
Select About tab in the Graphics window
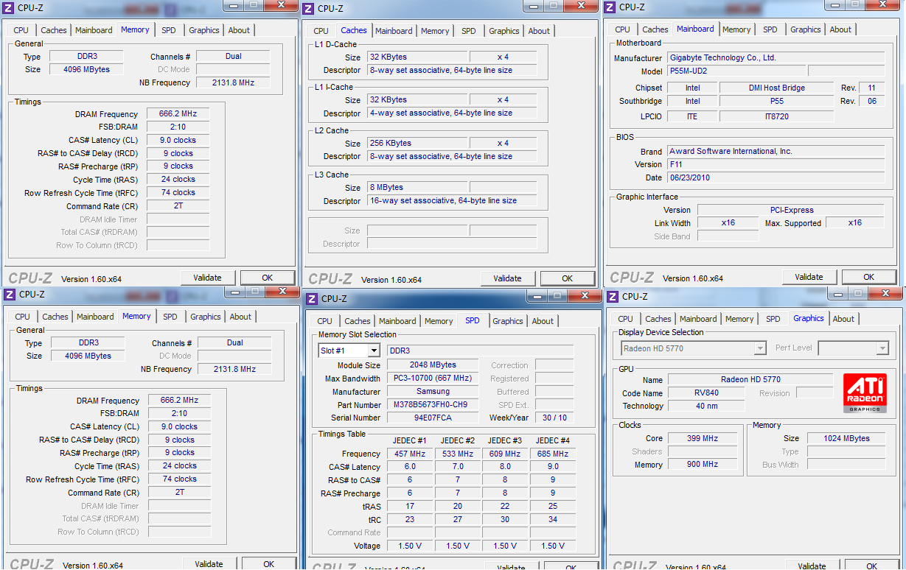843,319
